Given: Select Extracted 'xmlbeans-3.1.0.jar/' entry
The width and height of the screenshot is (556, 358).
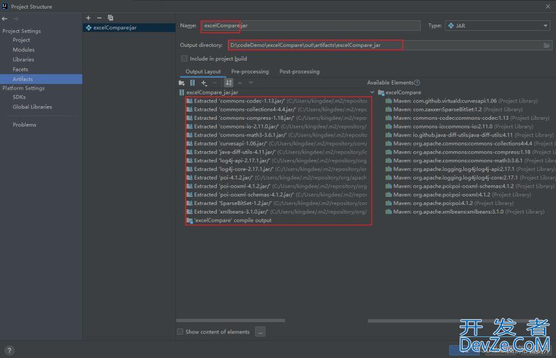Looking at the screenshot, I should [x=277, y=212].
